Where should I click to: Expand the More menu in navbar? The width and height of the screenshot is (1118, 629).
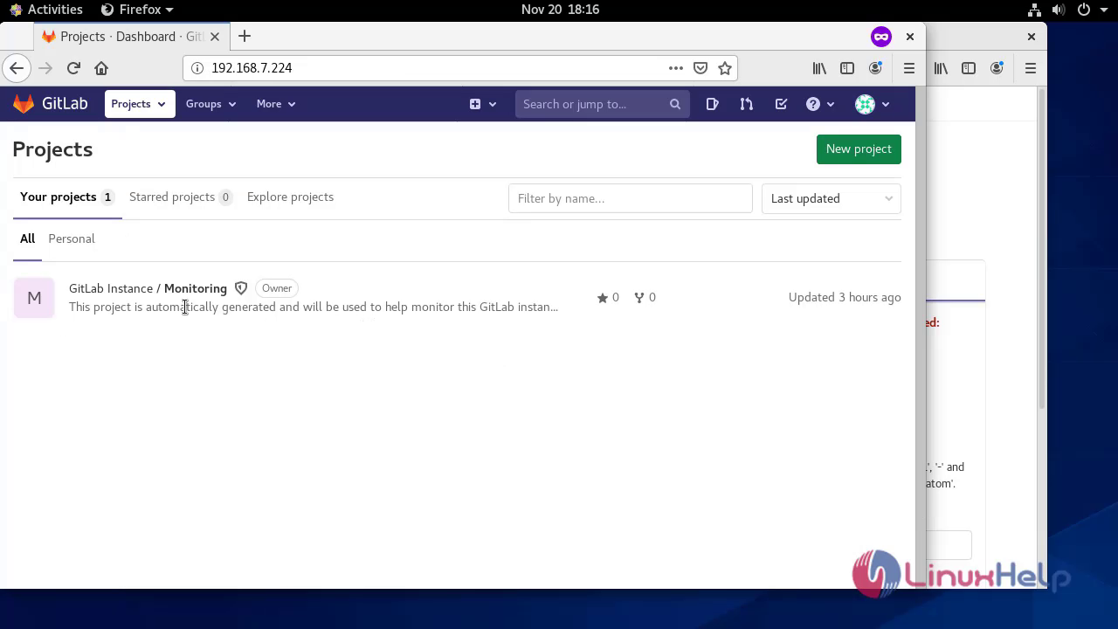click(x=275, y=104)
